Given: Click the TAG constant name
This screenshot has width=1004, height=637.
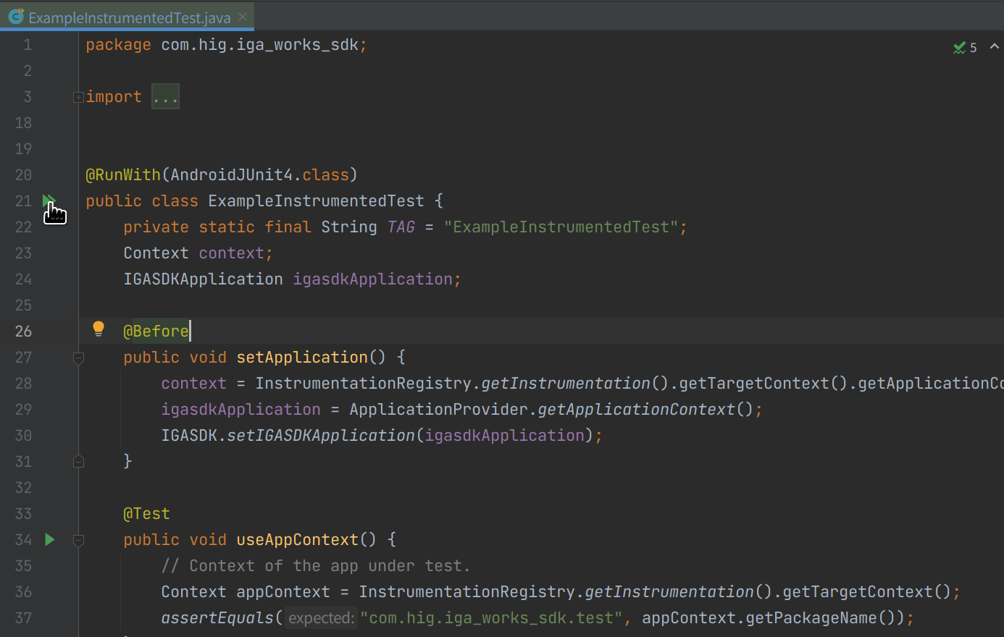Looking at the screenshot, I should tap(401, 227).
